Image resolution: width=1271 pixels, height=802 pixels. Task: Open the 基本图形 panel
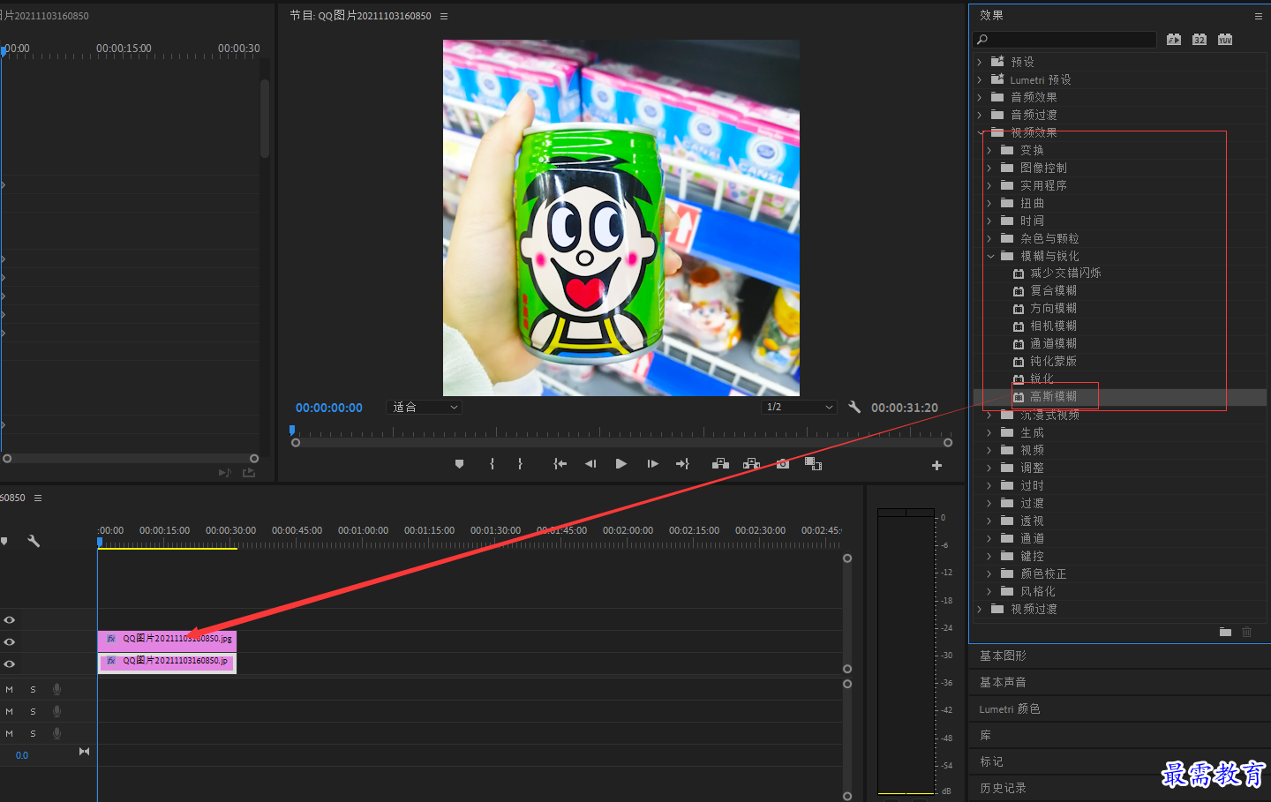(x=1003, y=656)
